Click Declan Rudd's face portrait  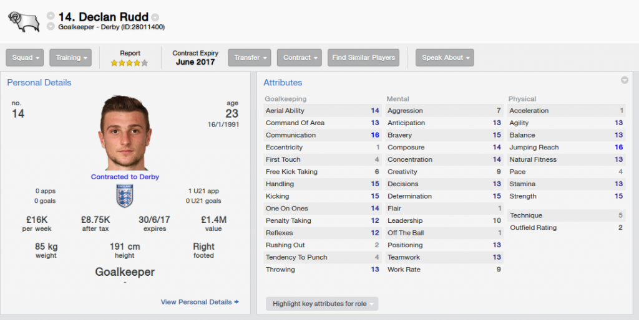point(125,133)
